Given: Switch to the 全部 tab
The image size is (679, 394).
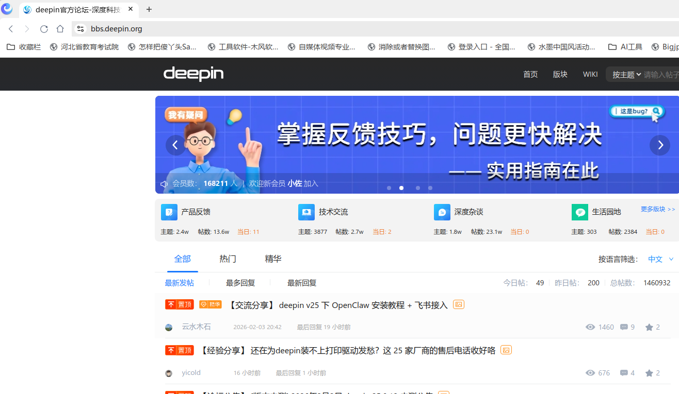Looking at the screenshot, I should tap(183, 259).
